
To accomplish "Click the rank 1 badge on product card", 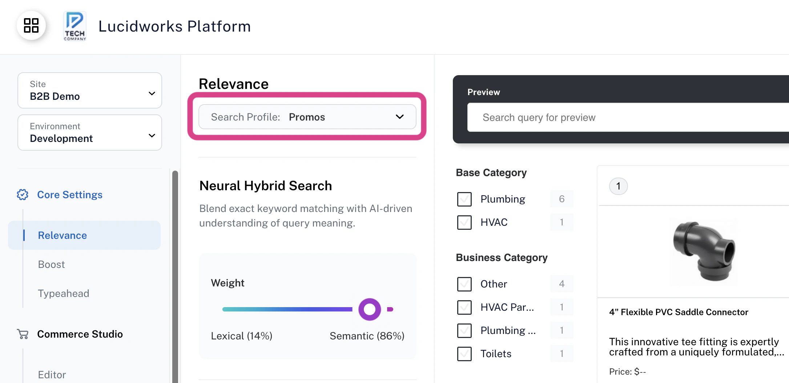I will coord(618,186).
